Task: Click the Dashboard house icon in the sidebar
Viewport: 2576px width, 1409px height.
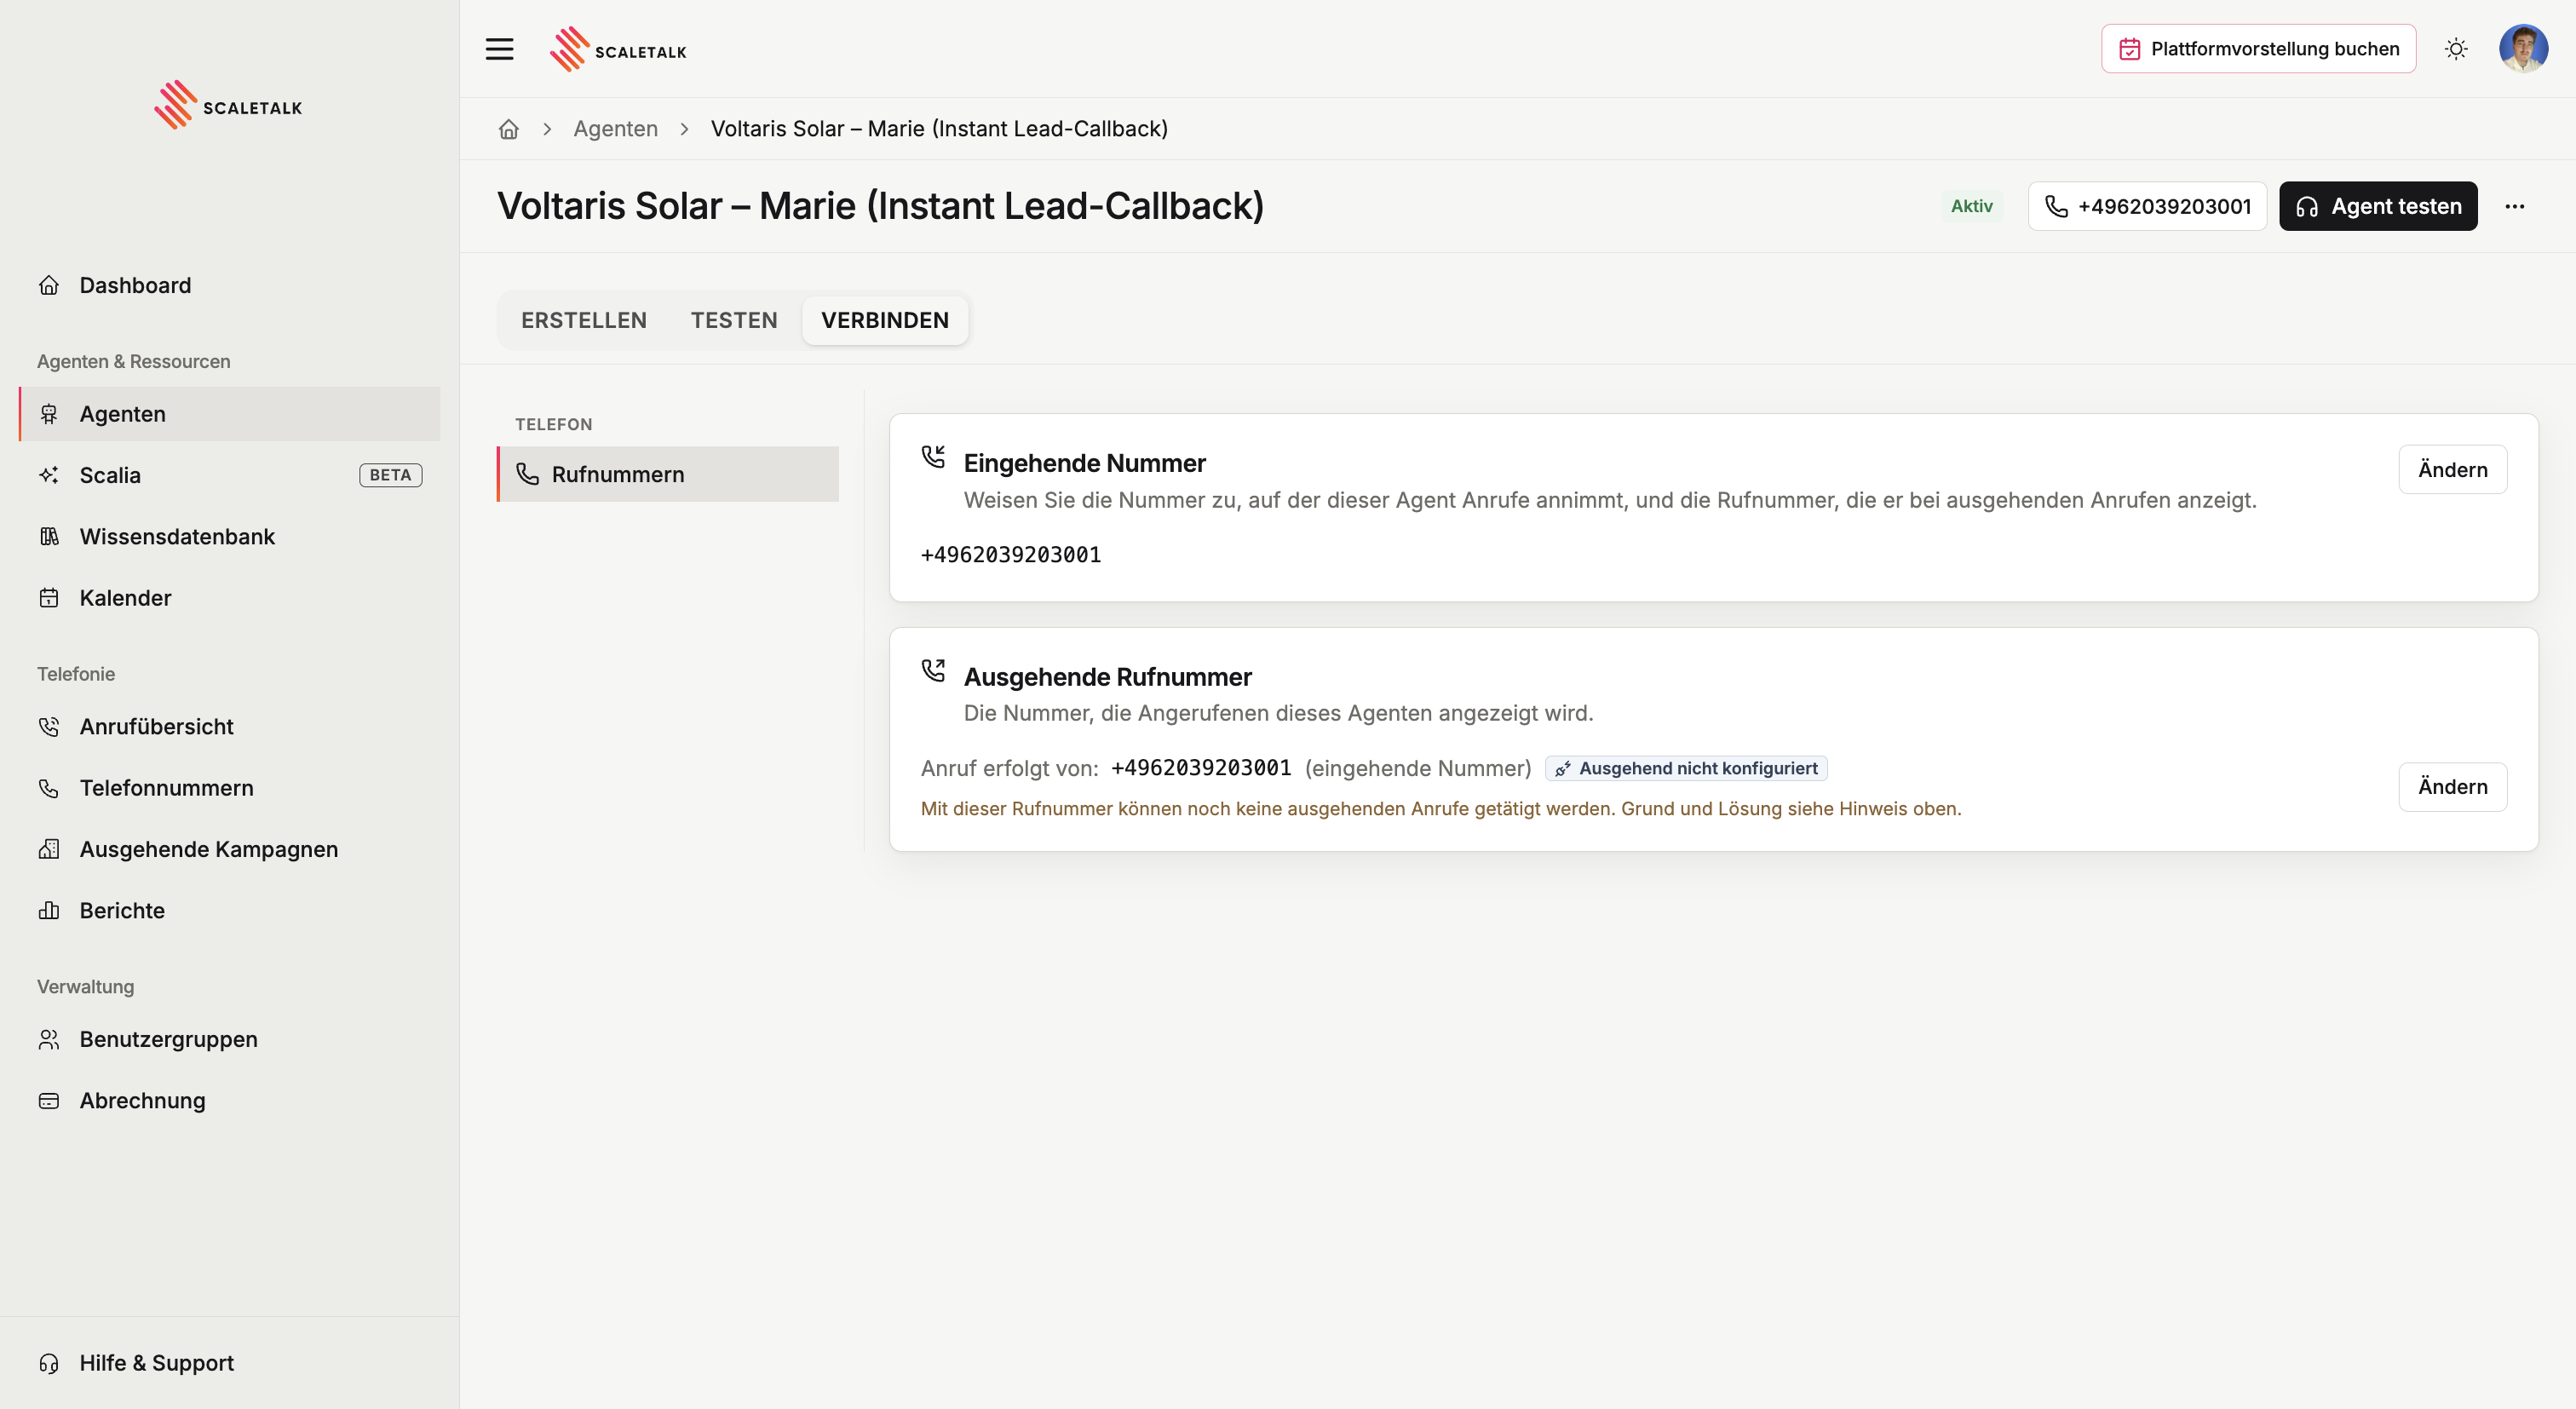Action: tap(49, 285)
